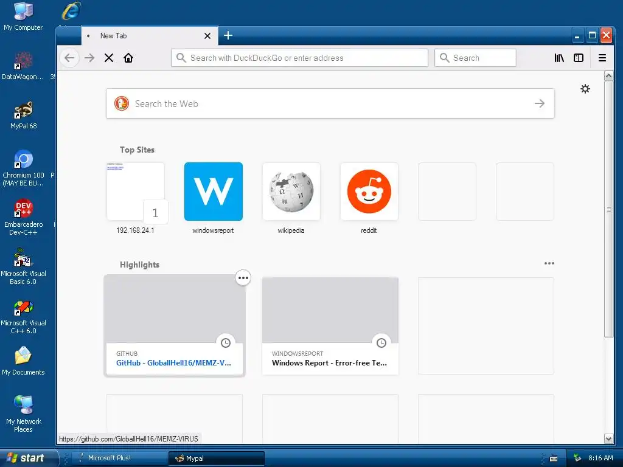The image size is (623, 467).
Task: Click the Mypal taskbar button
Action: click(x=216, y=458)
